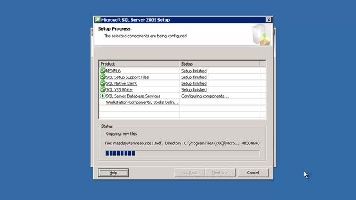Click the disabled Next button

(220, 173)
